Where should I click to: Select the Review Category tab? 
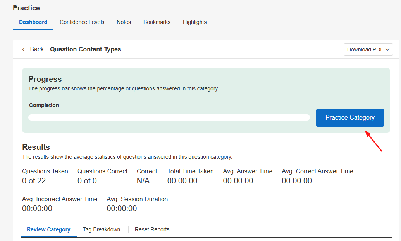click(x=48, y=230)
